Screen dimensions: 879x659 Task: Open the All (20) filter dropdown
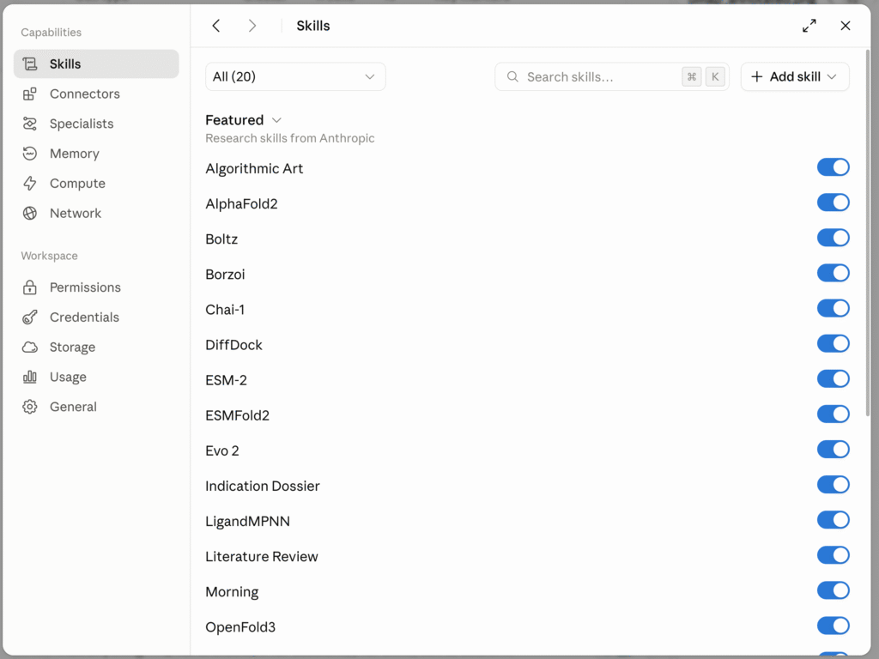pyautogui.click(x=295, y=76)
